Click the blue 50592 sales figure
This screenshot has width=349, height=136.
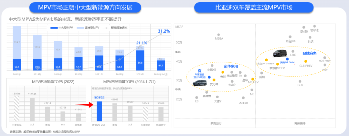click(99, 98)
